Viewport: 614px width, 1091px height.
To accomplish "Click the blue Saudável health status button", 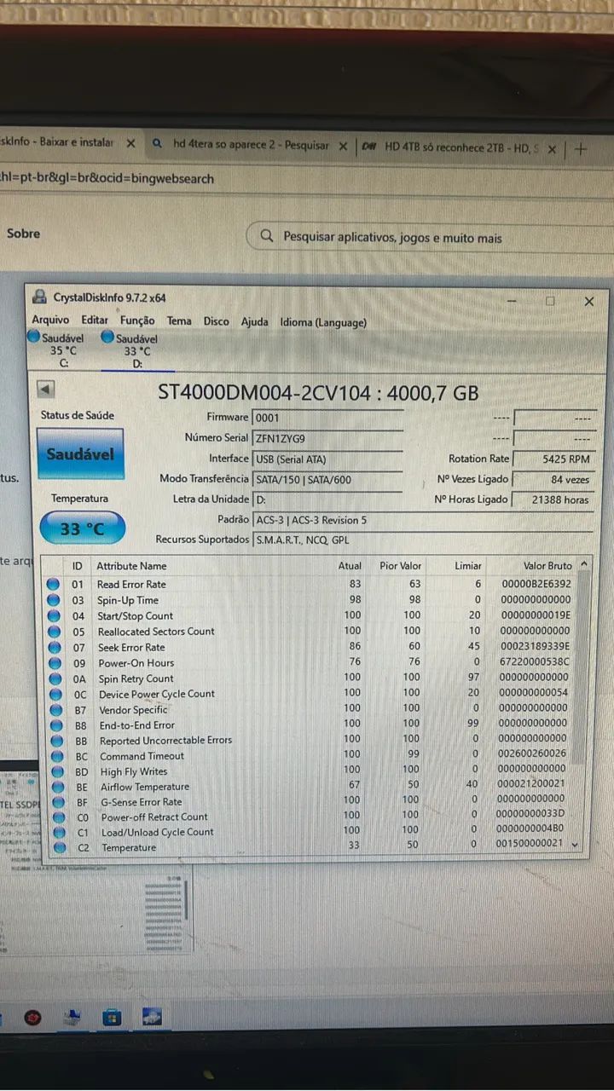I will point(80,454).
